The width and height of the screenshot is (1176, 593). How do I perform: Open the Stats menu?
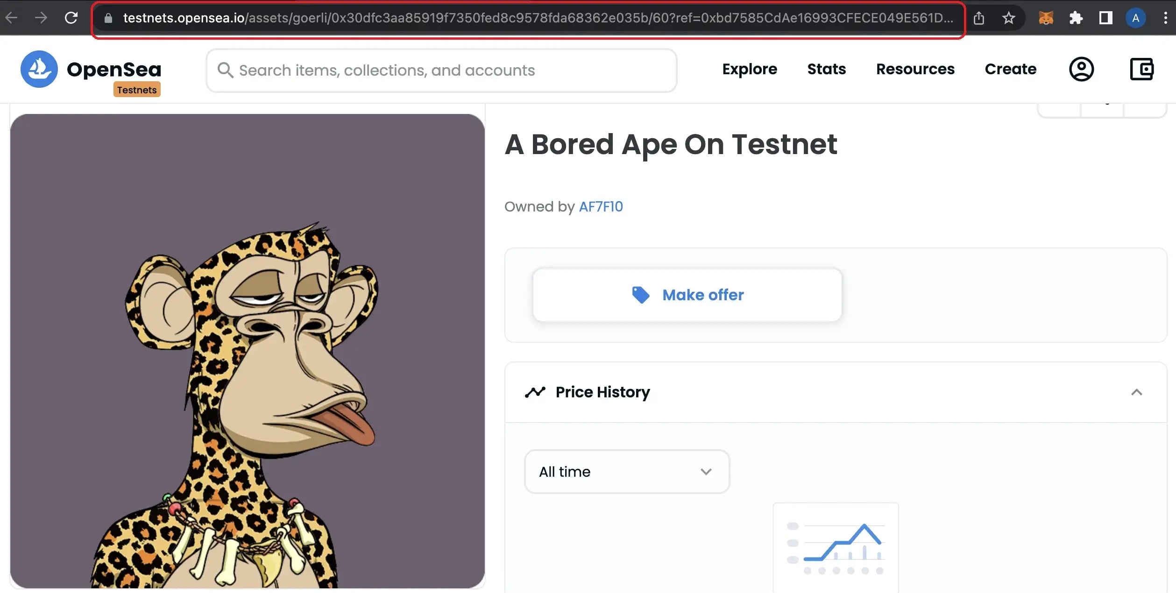pyautogui.click(x=827, y=69)
